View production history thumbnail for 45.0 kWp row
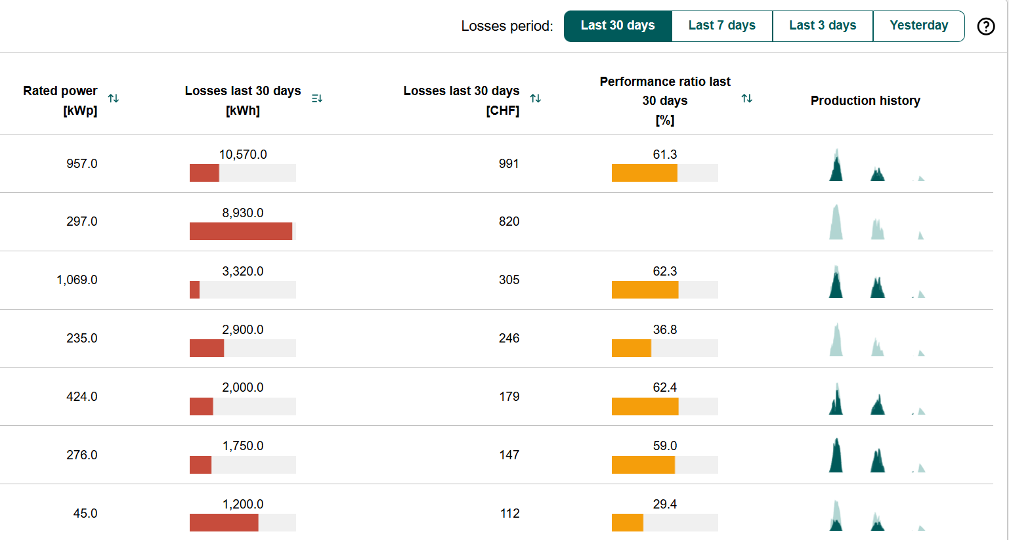 (876, 516)
